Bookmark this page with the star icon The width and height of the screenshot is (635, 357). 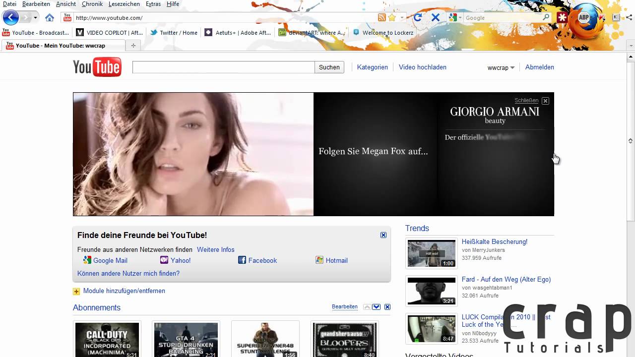[392, 18]
